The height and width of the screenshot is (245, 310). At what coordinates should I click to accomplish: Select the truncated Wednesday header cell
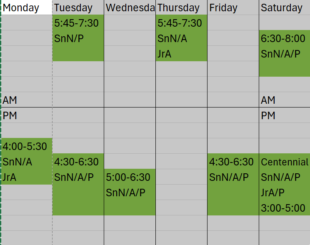[x=130, y=8]
